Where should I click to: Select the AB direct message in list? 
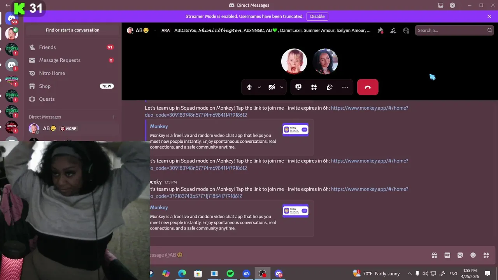pos(73,128)
